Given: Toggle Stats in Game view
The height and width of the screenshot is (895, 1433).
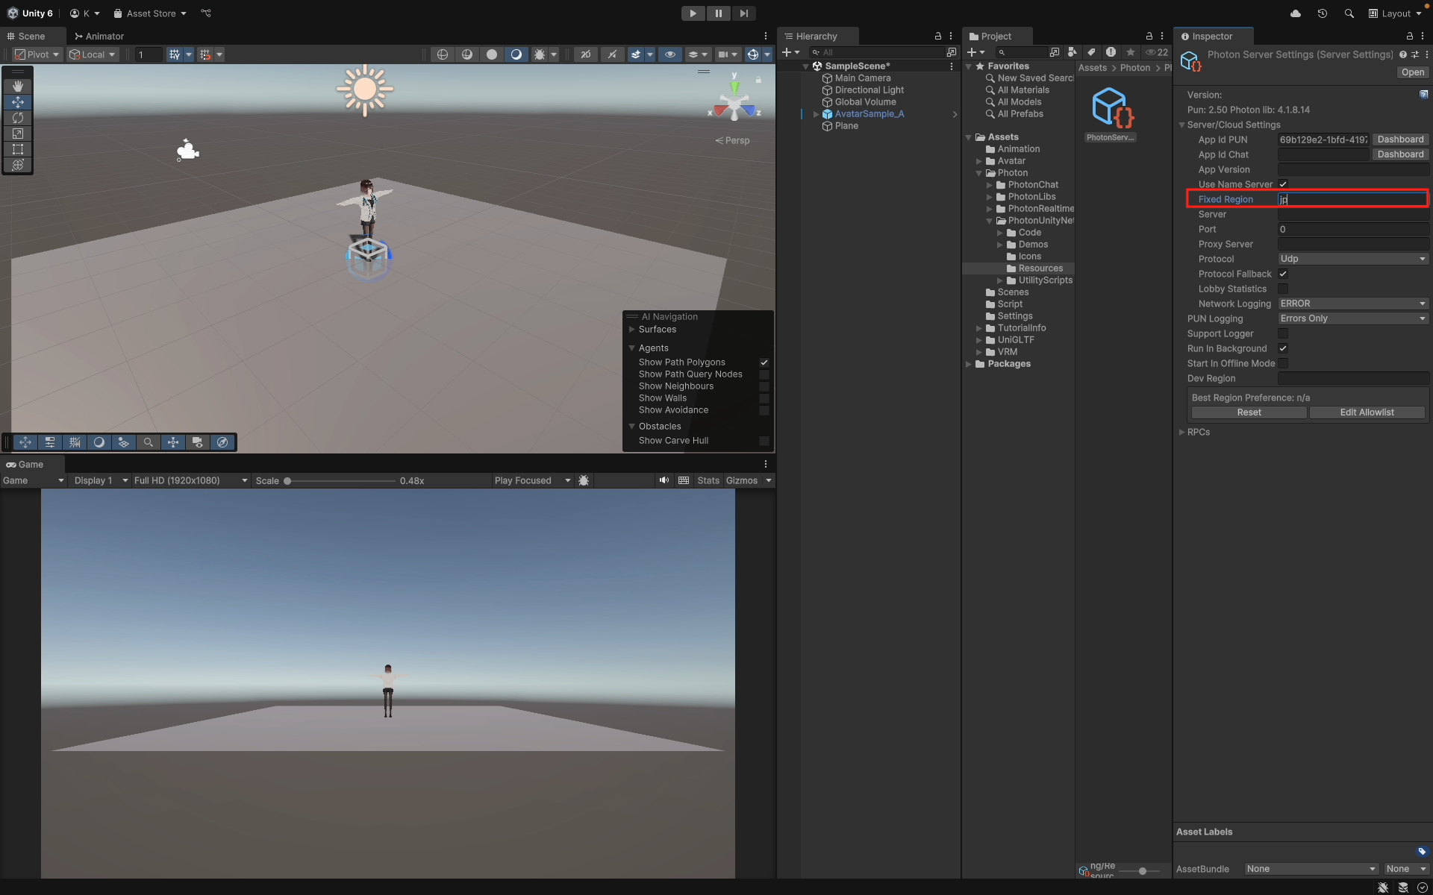Looking at the screenshot, I should 708,480.
